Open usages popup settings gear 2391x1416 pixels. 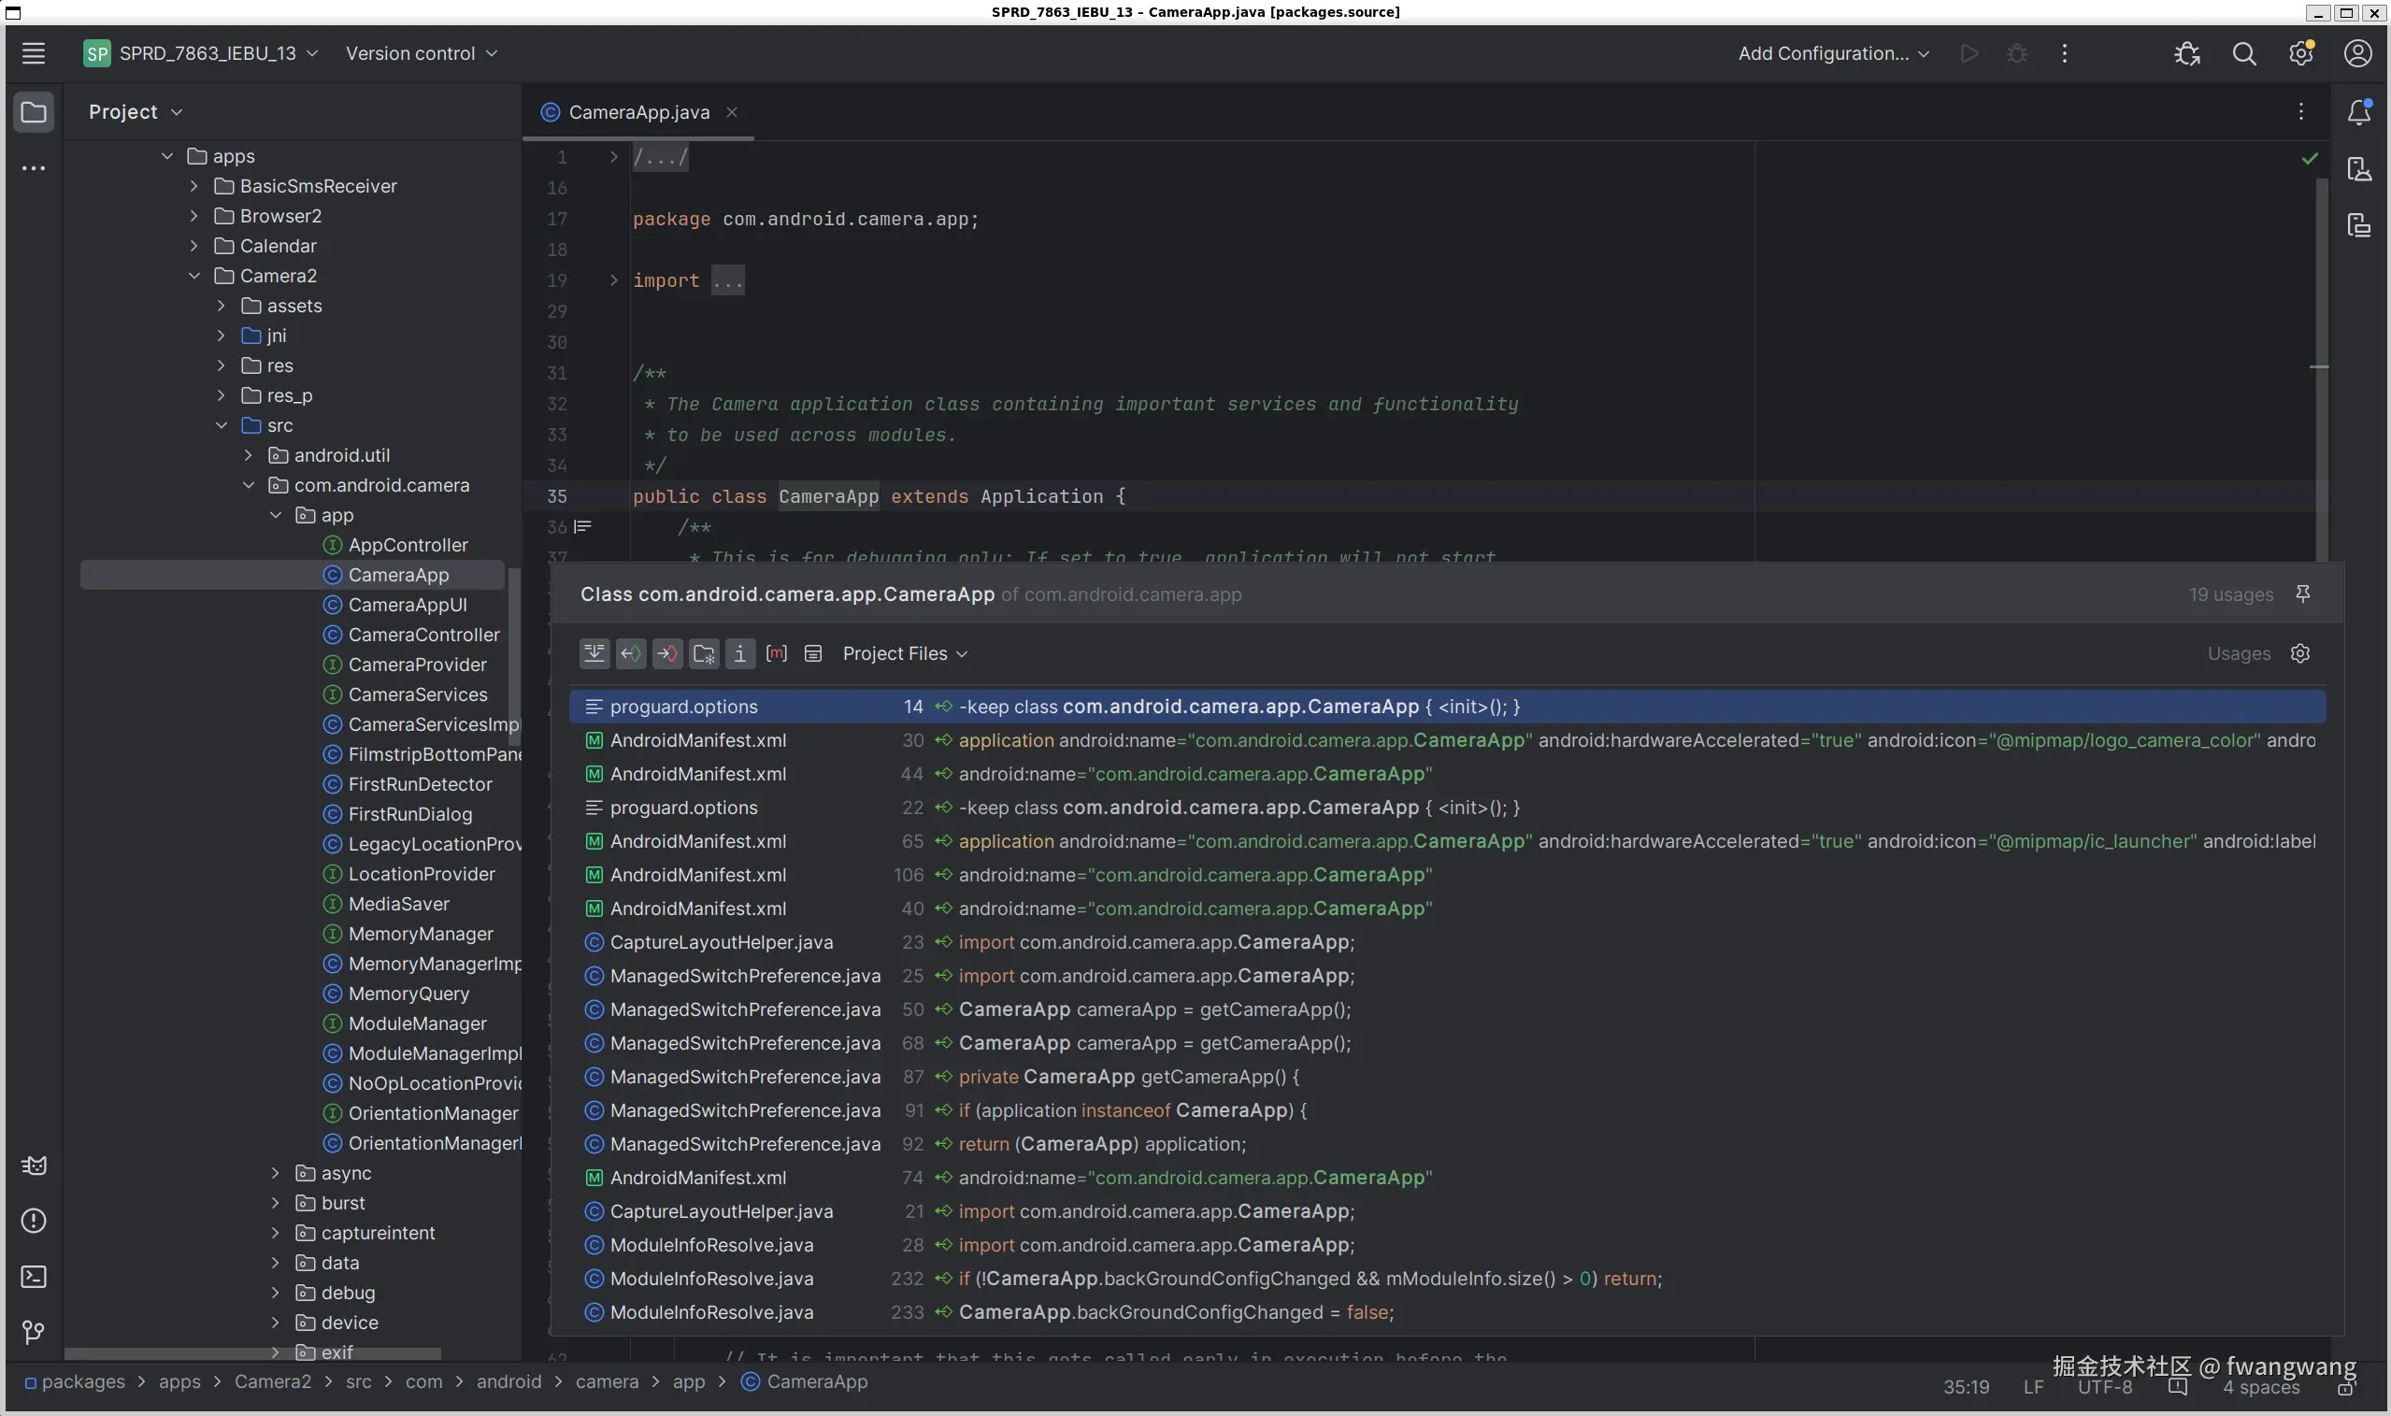[x=2300, y=653]
